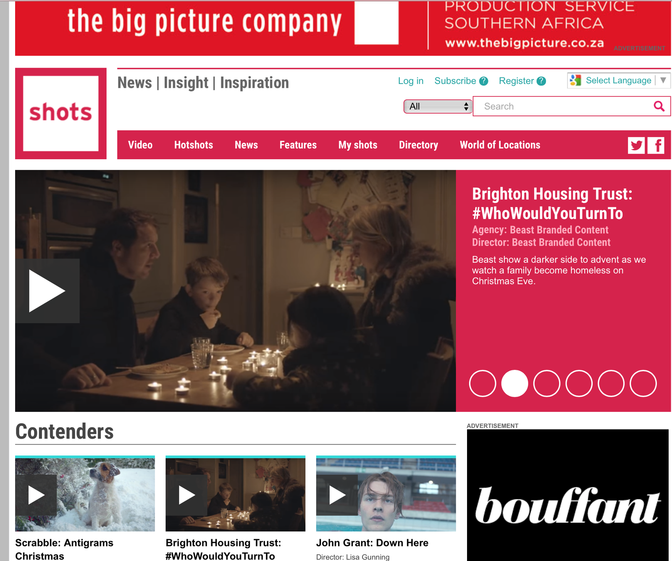The height and width of the screenshot is (561, 672).
Task: Open the All search category dropdown
Action: tap(438, 107)
